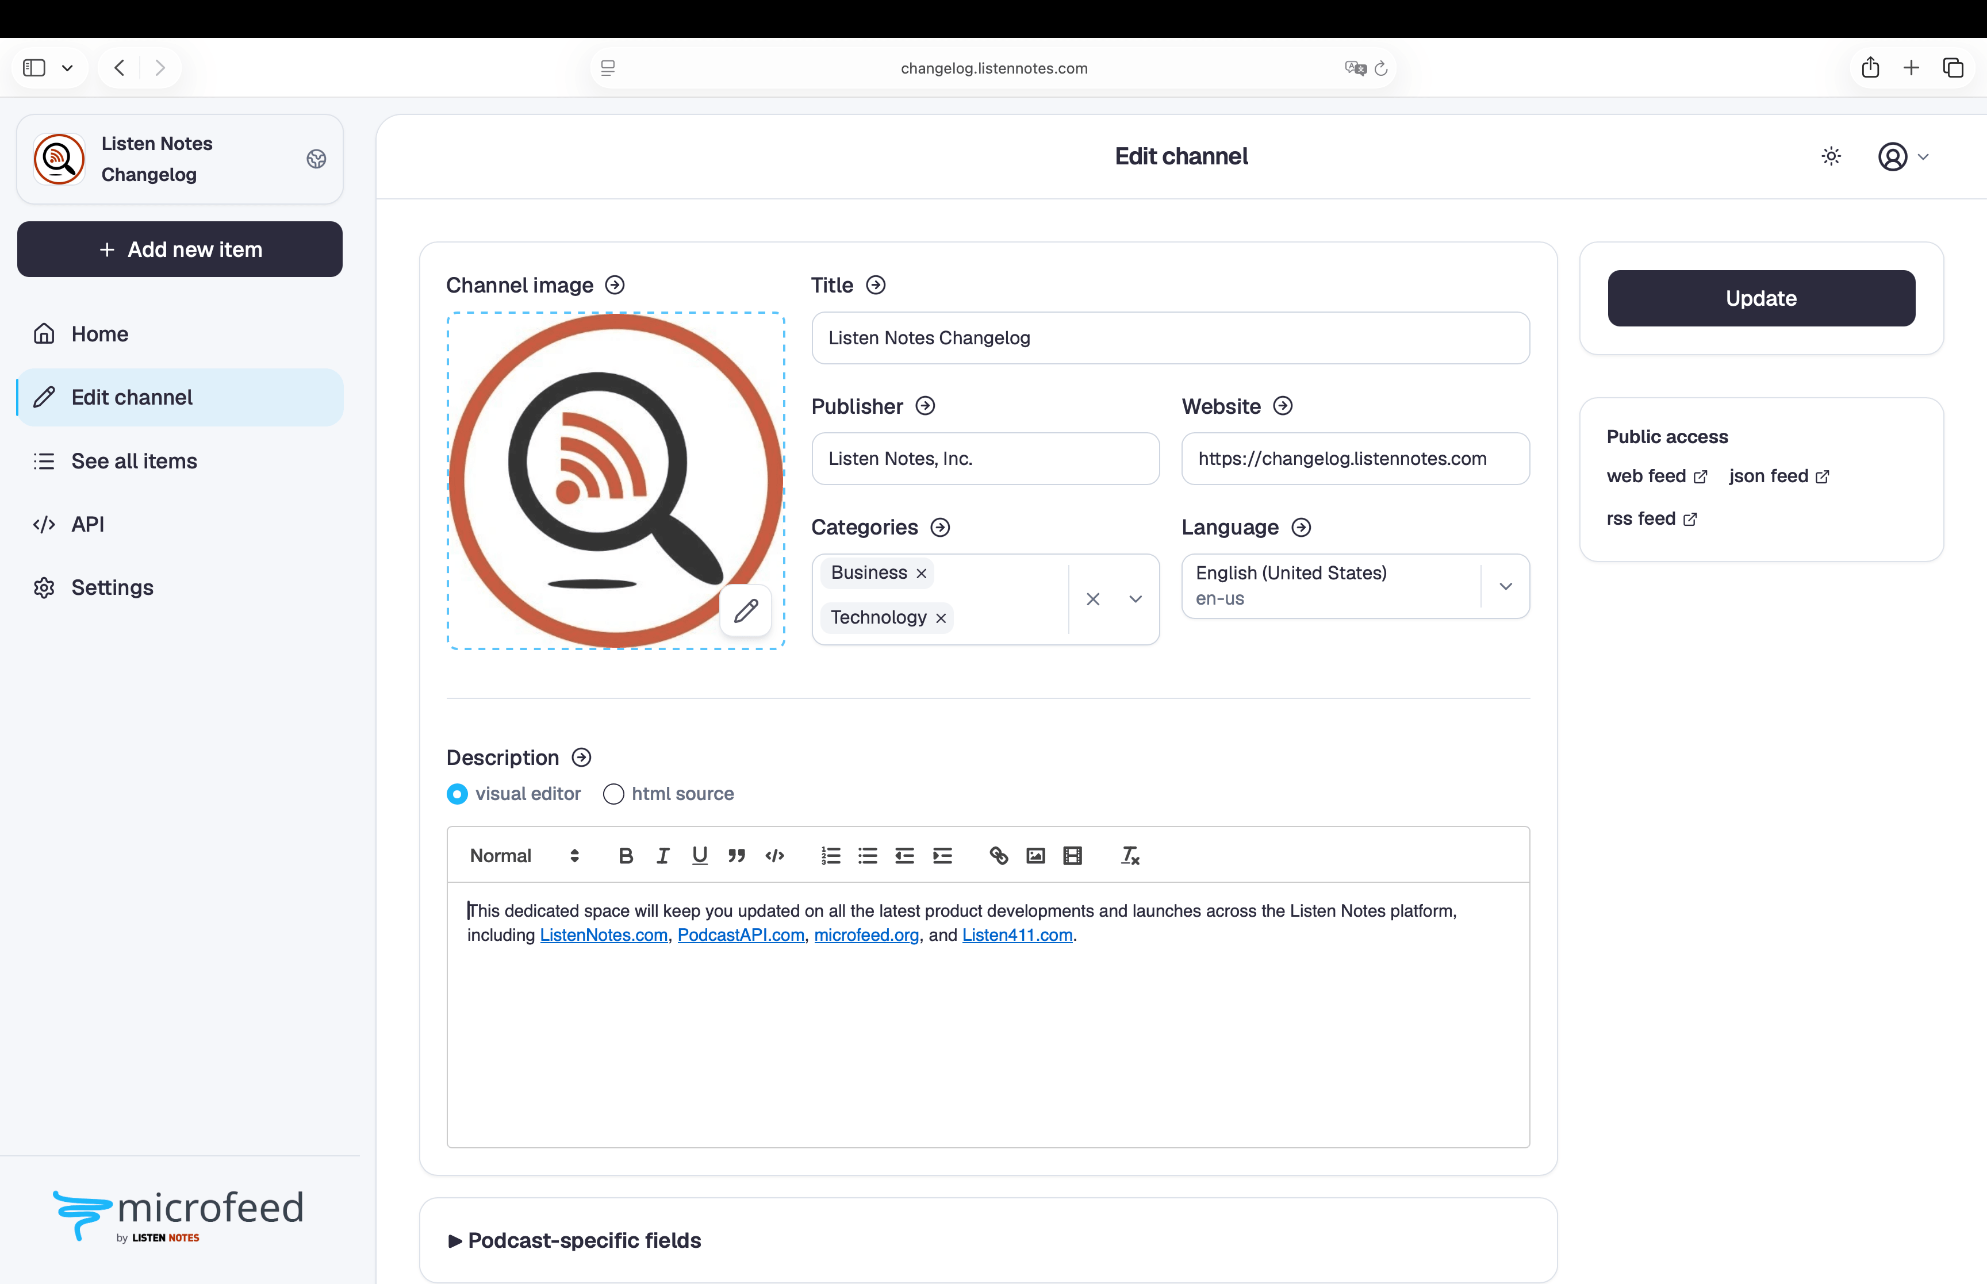Viewport: 1987px width, 1284px height.
Task: Insert a blockquote in the description
Action: [x=737, y=855]
